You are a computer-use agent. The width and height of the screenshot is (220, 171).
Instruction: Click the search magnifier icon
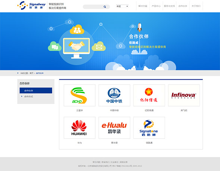(x=105, y=7)
